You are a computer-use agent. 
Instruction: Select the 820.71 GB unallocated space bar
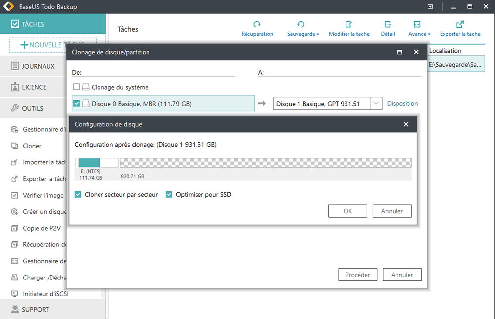pos(265,162)
